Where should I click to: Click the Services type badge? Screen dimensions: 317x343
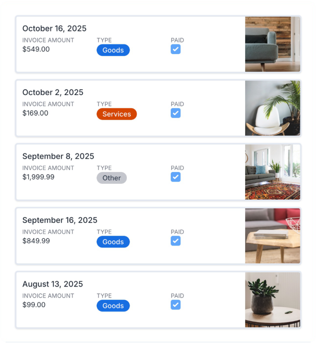coord(116,114)
